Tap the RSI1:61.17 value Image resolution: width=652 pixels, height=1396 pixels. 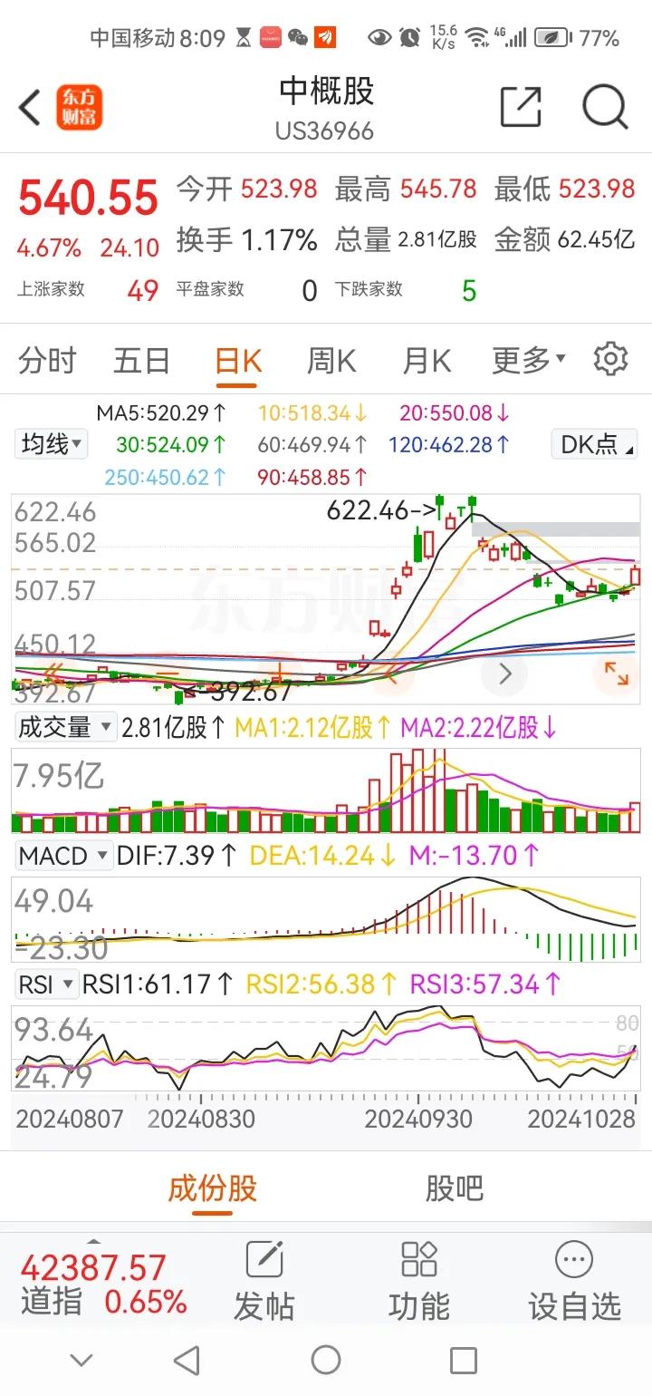coord(159,984)
